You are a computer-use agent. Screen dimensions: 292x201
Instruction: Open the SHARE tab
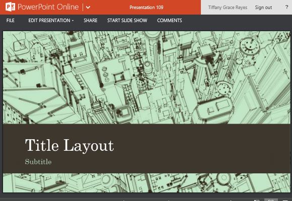(x=91, y=21)
